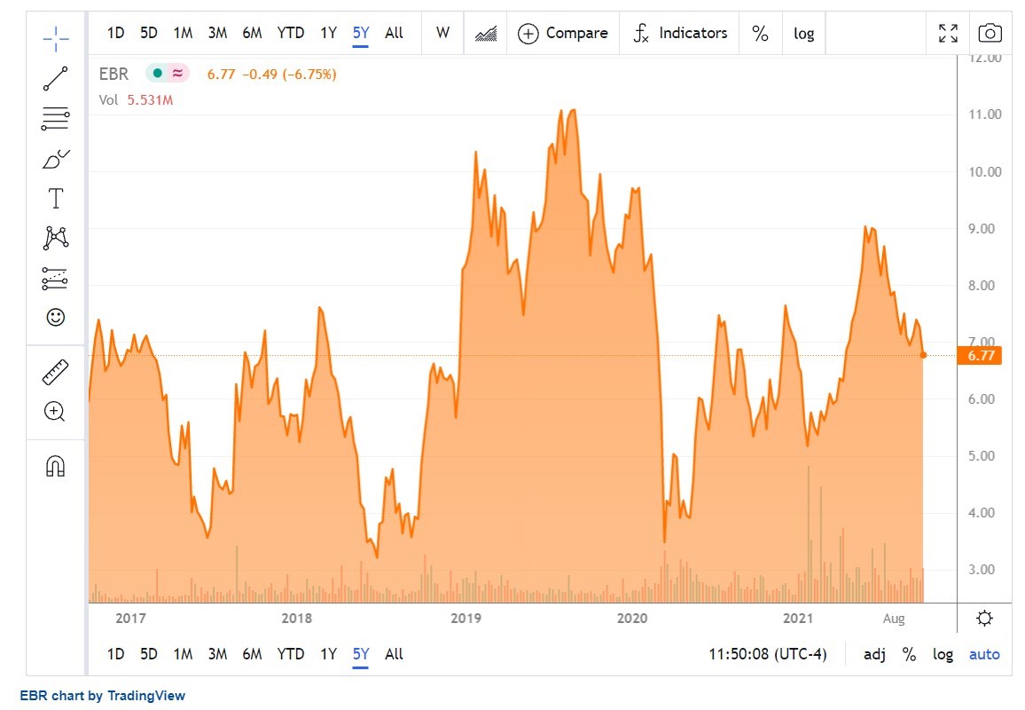
Task: Open the Indicators text button
Action: tap(692, 33)
